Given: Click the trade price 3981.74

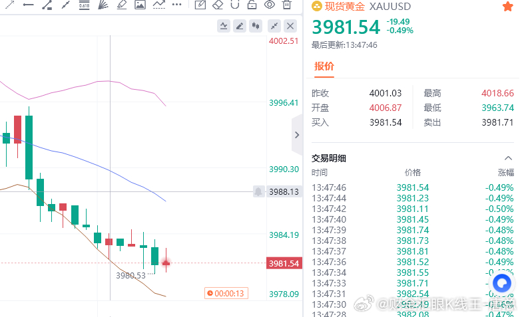Looking at the screenshot, I should [413, 230].
